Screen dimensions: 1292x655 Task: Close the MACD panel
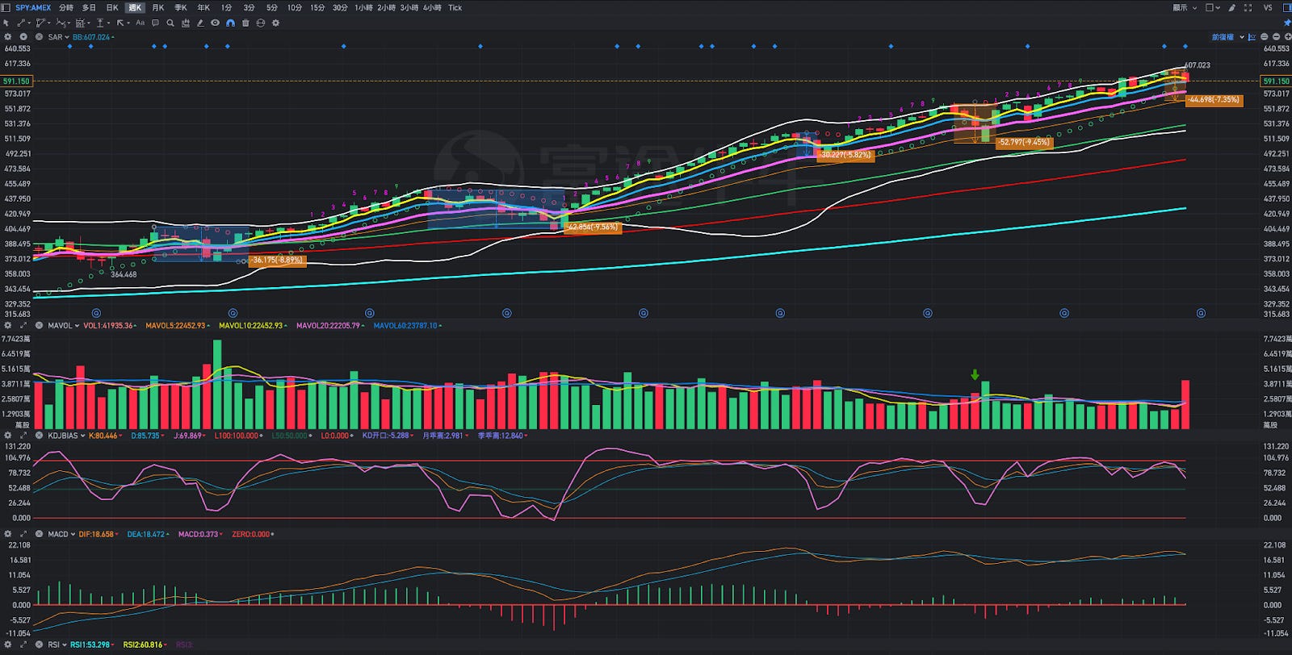coord(39,534)
